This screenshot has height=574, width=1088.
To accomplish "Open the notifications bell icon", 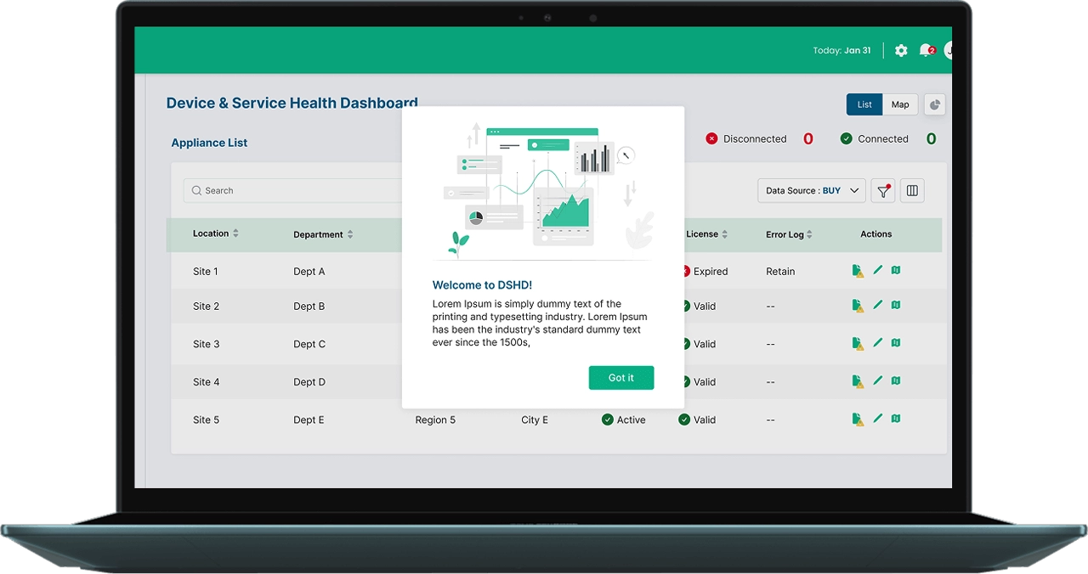I will pos(926,51).
